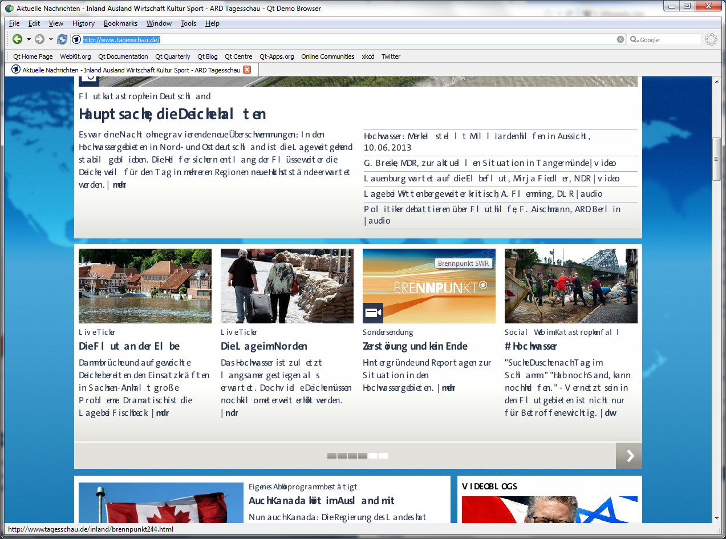The height and width of the screenshot is (539, 726).
Task: Open the Help menu
Action: tap(212, 23)
